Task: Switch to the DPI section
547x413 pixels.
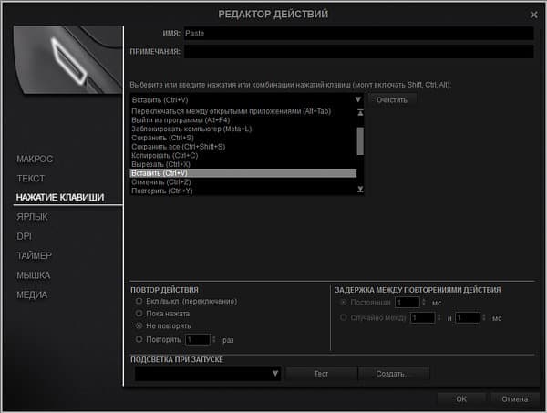Action: coord(24,236)
